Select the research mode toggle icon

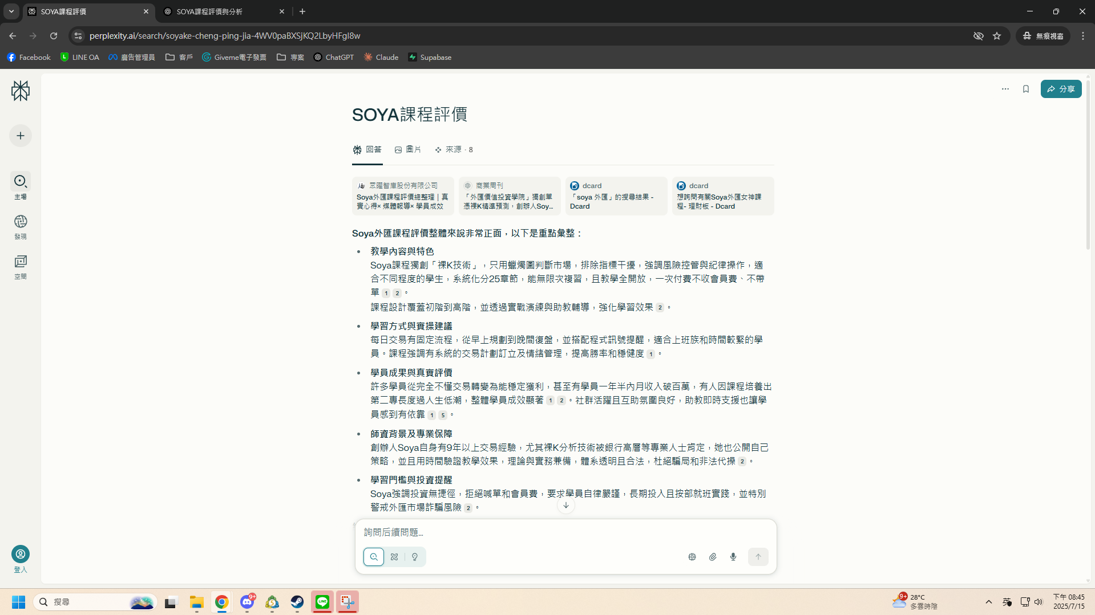[x=394, y=557]
